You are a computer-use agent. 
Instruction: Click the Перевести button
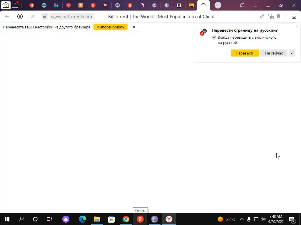coord(245,53)
